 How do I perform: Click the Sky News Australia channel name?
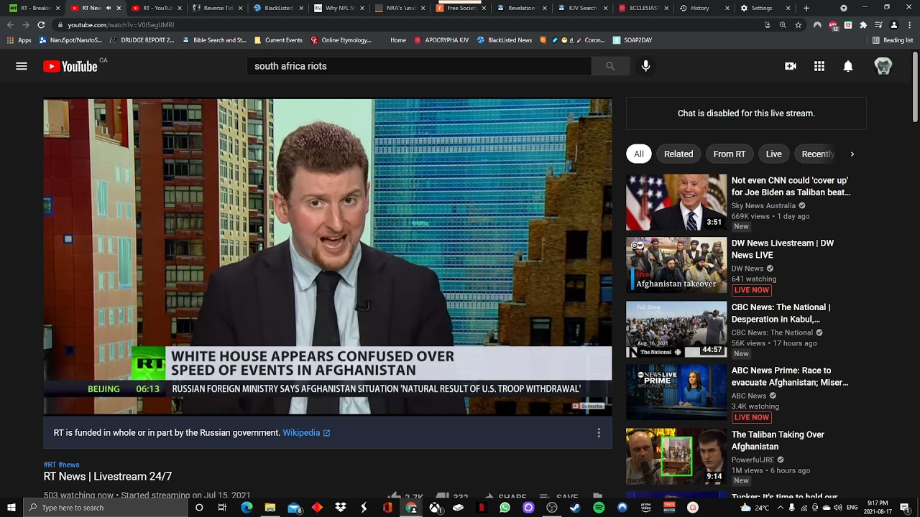(763, 206)
